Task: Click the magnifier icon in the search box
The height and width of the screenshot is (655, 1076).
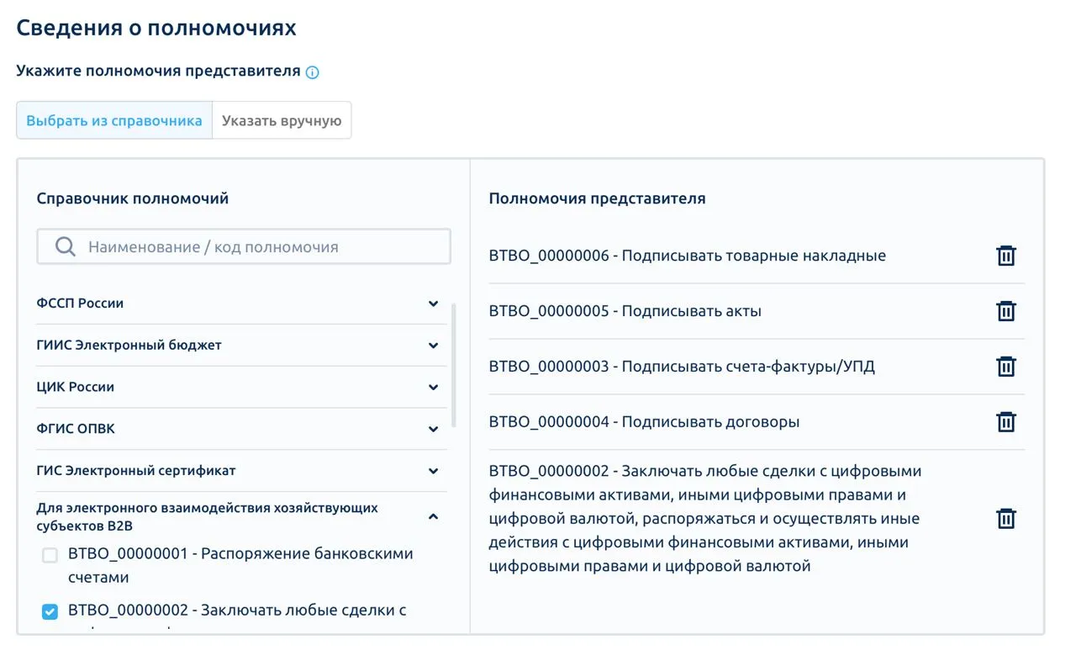Action: pyautogui.click(x=66, y=247)
